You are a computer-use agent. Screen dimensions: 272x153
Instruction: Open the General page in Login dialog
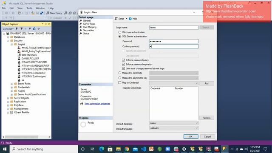point(87,21)
